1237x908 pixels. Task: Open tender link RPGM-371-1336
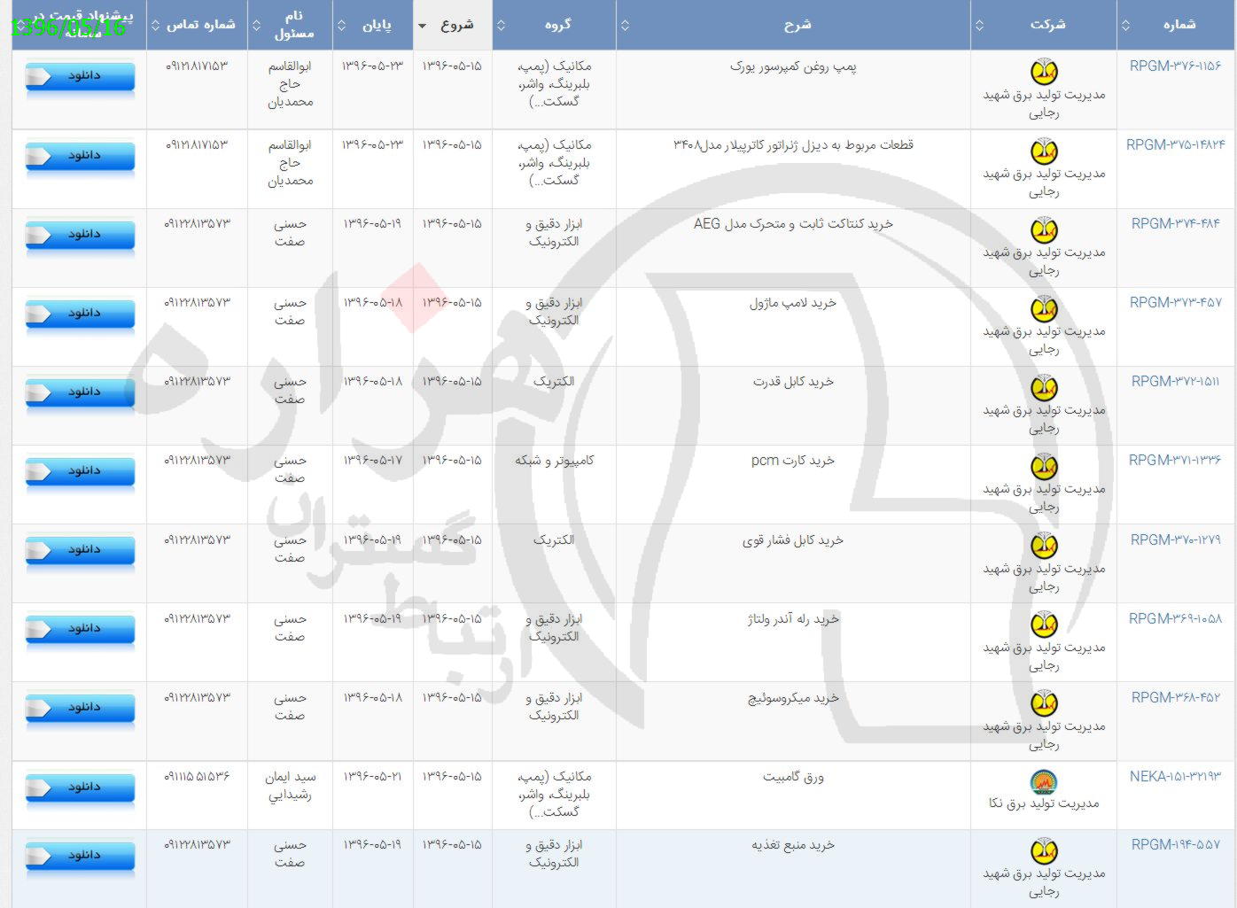(x=1175, y=460)
